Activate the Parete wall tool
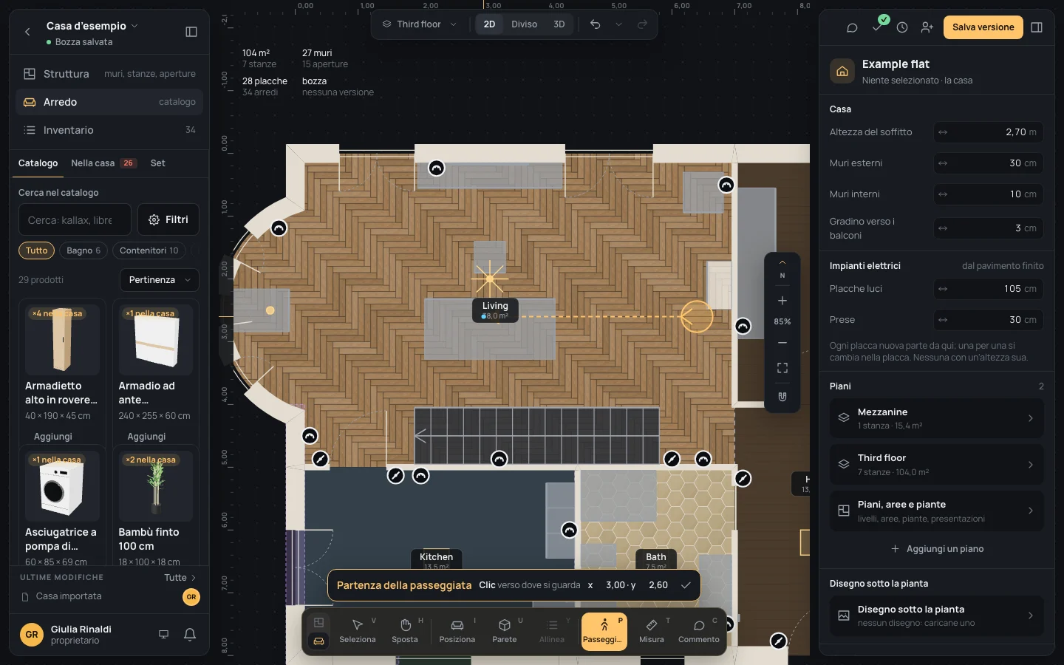Screen dimensions: 1064x665 tap(505, 631)
